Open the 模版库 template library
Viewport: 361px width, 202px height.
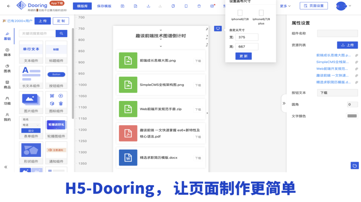82,6
